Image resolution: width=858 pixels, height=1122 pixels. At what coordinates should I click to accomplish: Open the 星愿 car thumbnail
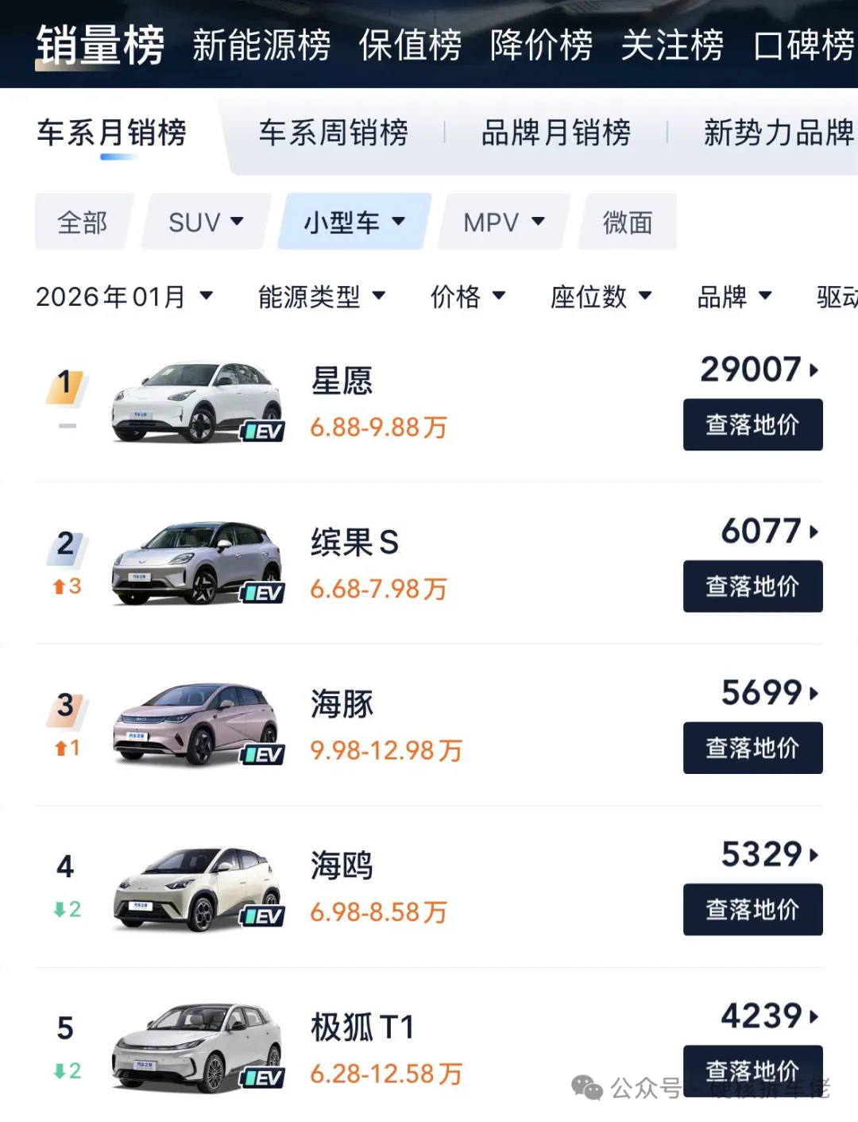(x=197, y=402)
